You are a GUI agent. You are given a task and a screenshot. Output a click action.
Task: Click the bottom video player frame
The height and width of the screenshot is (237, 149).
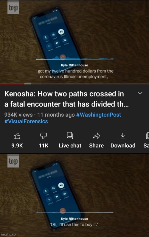click(74, 195)
